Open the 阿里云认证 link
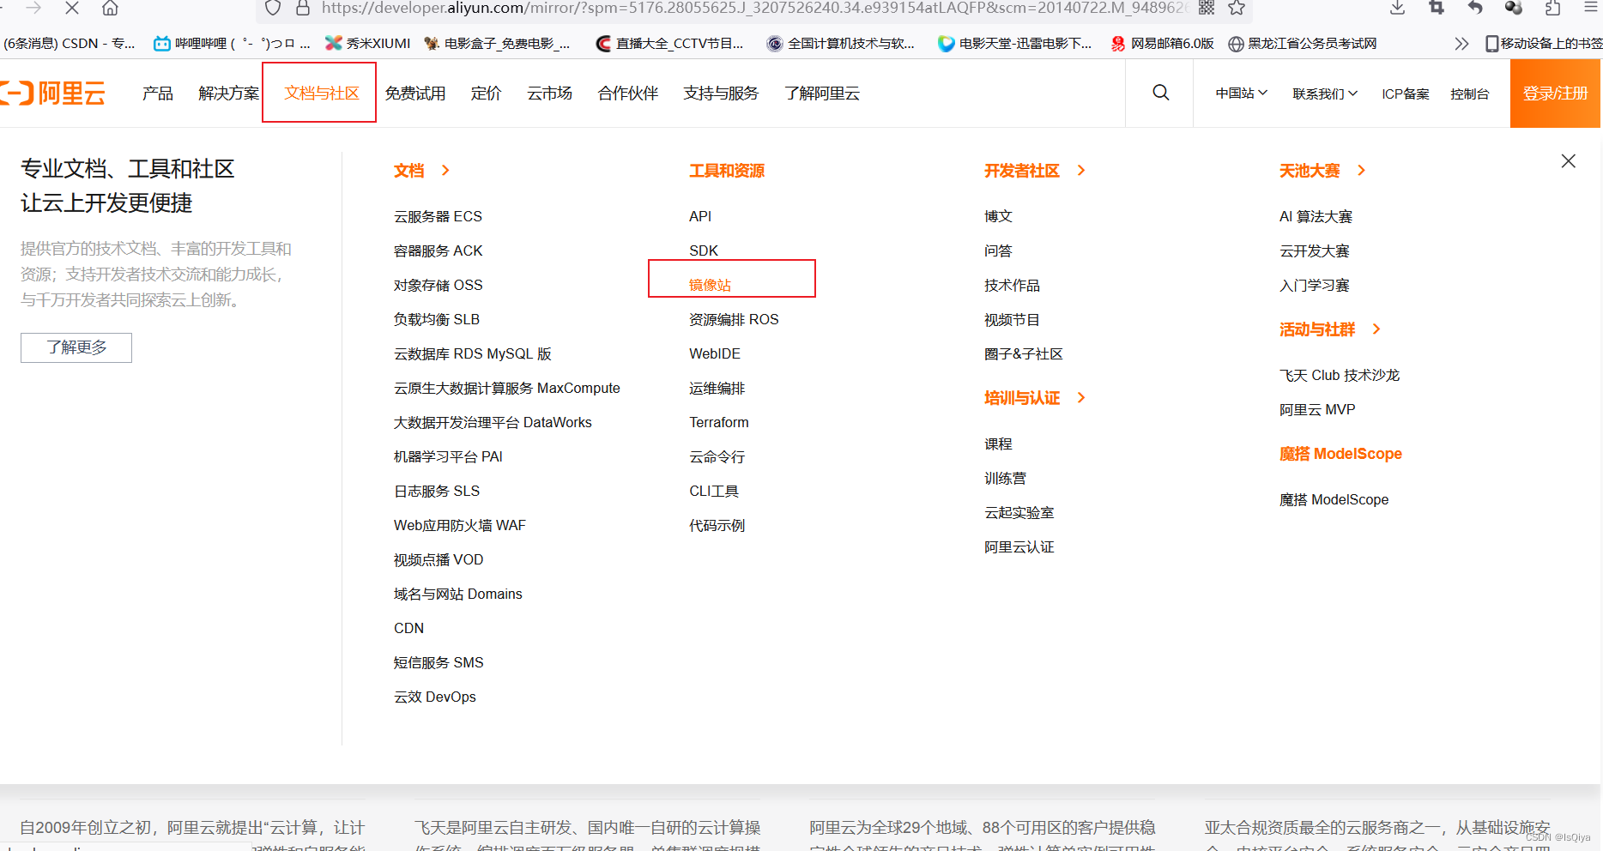The image size is (1603, 851). coord(1019,546)
